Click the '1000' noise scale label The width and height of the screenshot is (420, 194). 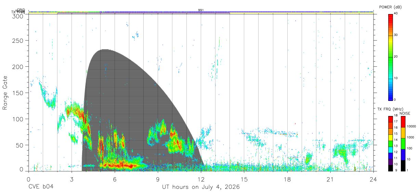(411, 137)
